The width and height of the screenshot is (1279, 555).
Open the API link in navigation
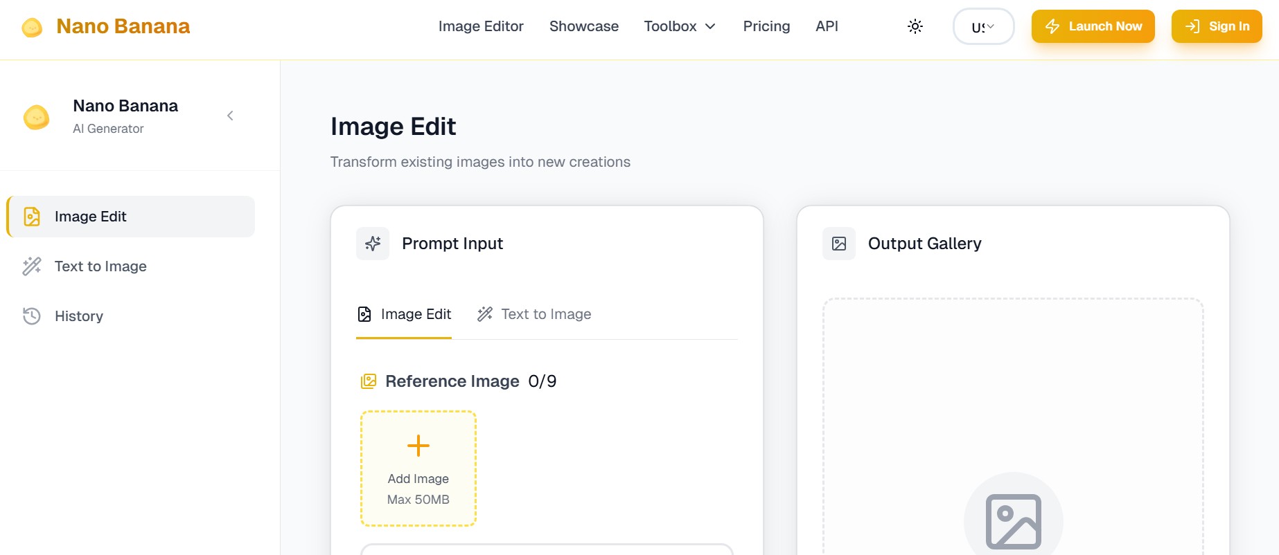[826, 26]
